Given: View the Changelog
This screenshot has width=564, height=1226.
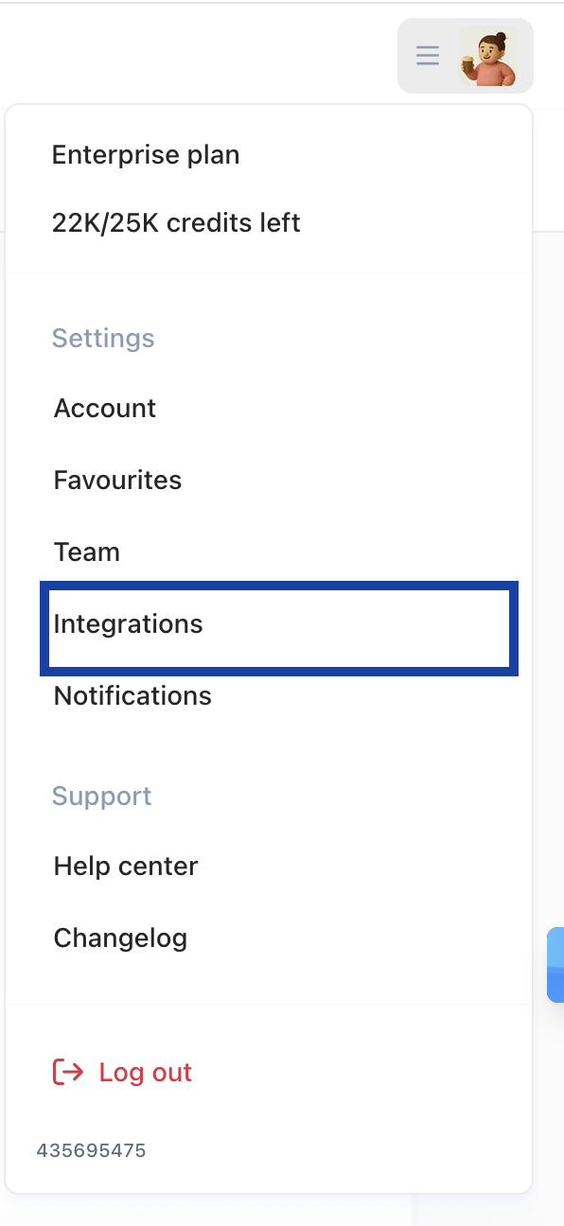Looking at the screenshot, I should [x=120, y=938].
